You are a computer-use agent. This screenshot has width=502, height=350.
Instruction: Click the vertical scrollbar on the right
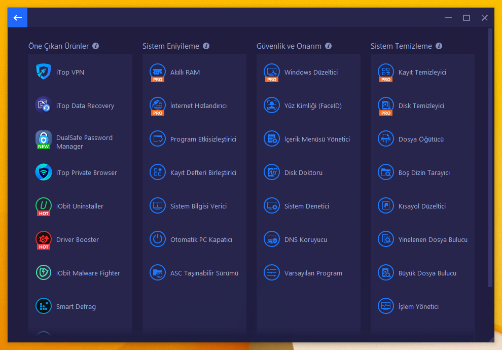point(490,158)
